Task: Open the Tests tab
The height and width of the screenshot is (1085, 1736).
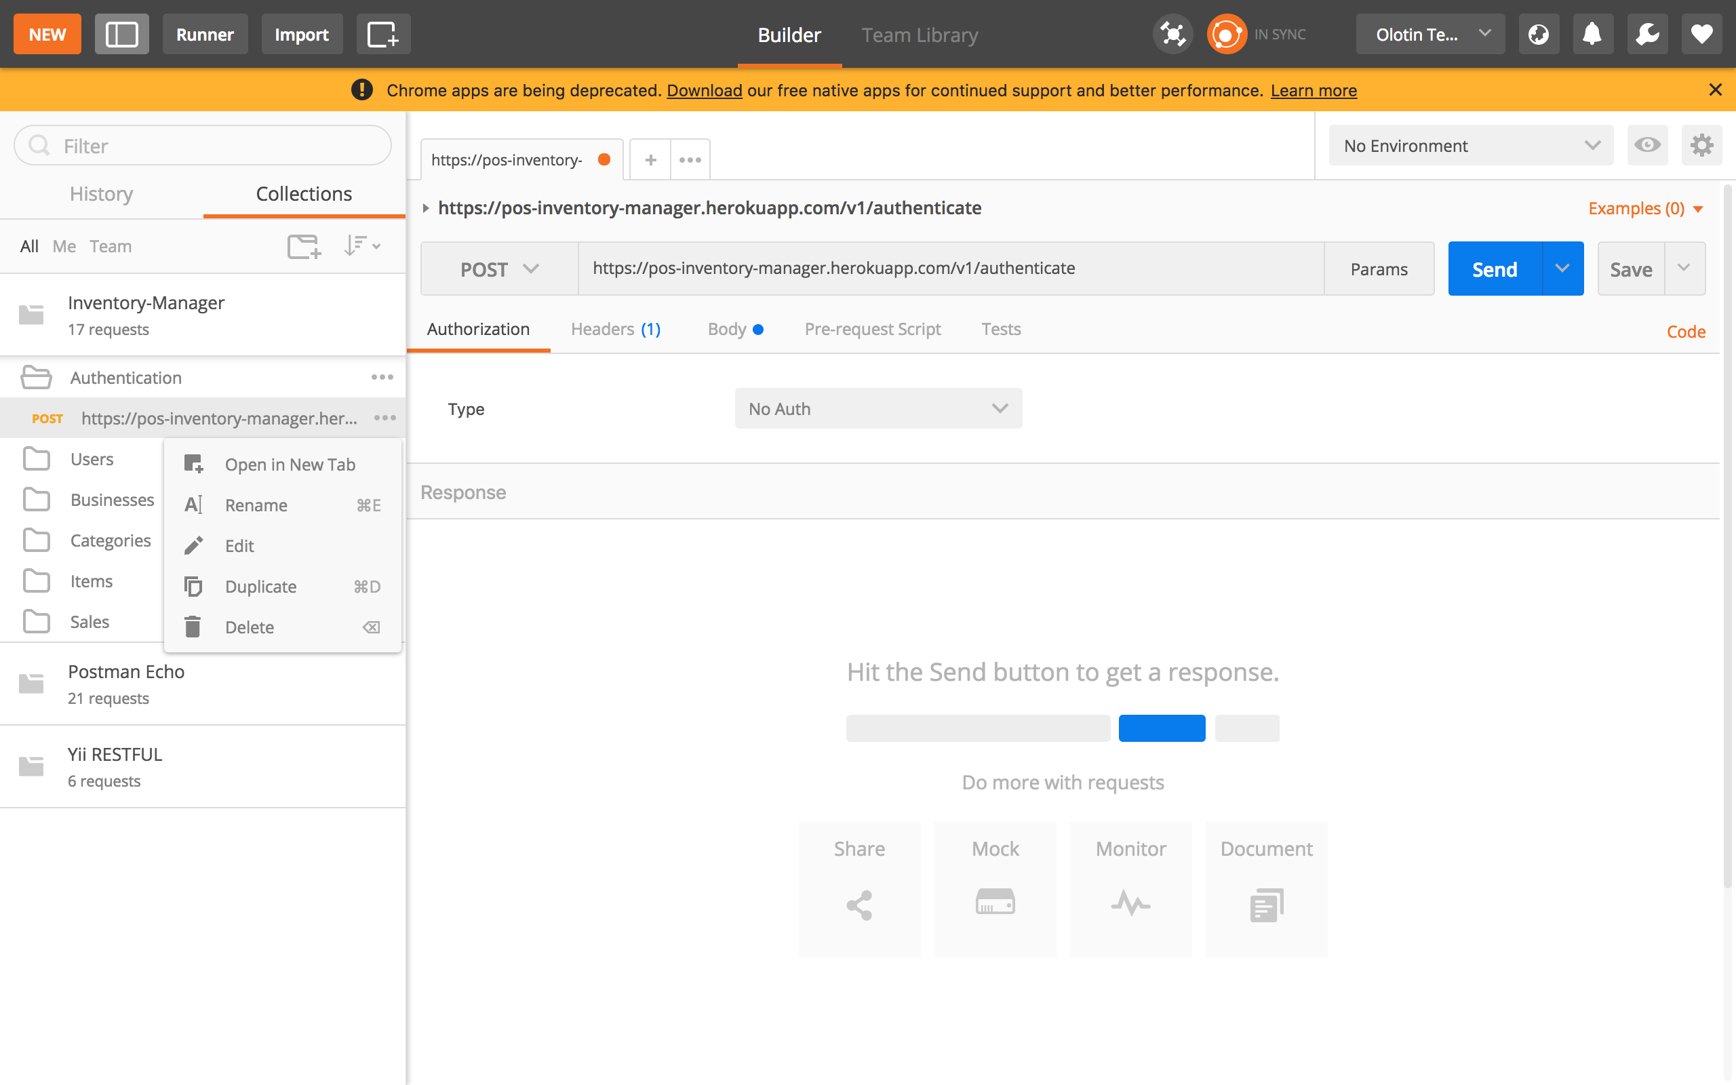Action: coord(1001,329)
